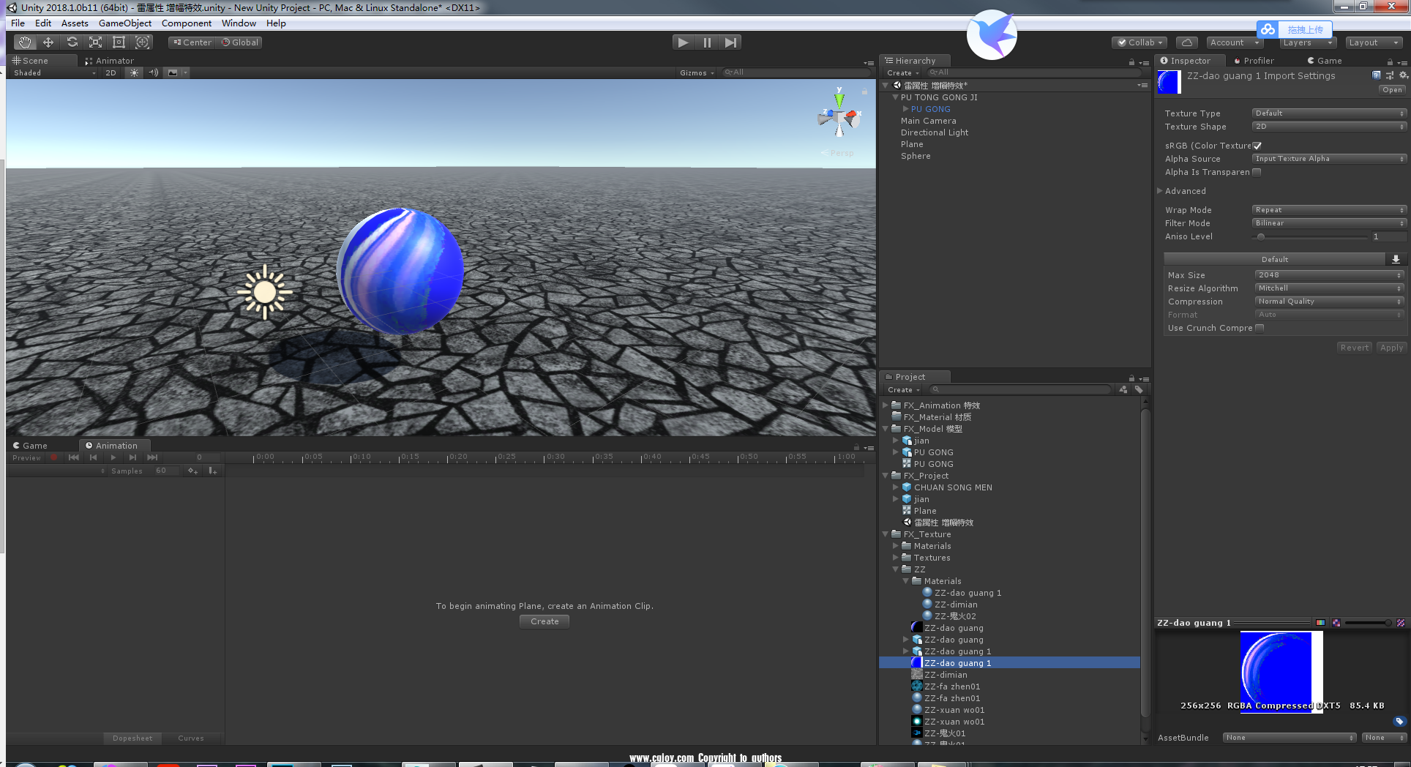Click the Add keyframe icon
1411x767 pixels.
pos(192,471)
